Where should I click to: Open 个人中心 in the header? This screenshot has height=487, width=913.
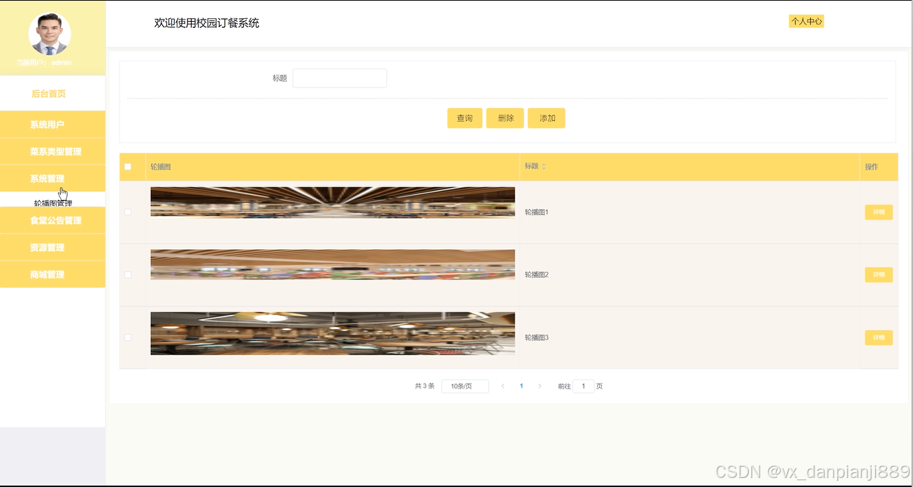(806, 22)
